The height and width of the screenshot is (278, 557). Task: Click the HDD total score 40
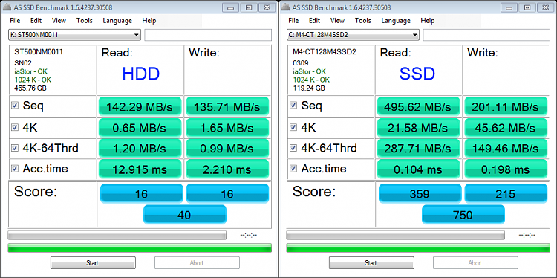(x=185, y=214)
